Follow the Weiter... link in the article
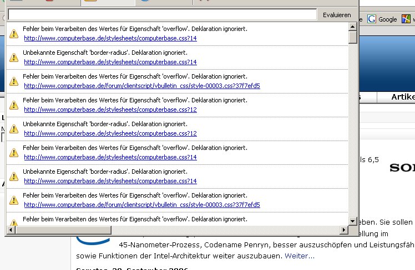 pyautogui.click(x=300, y=256)
